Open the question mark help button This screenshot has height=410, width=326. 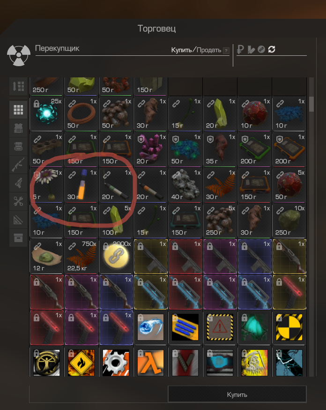[226, 51]
